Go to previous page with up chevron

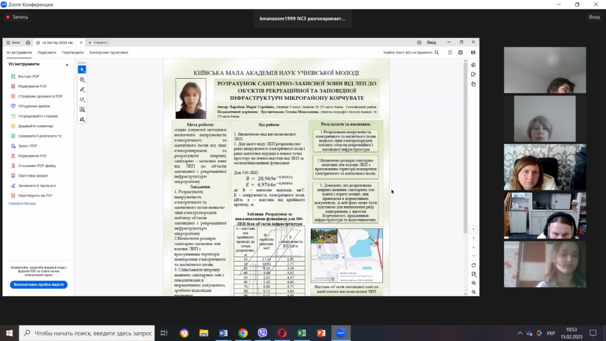(x=474, y=248)
